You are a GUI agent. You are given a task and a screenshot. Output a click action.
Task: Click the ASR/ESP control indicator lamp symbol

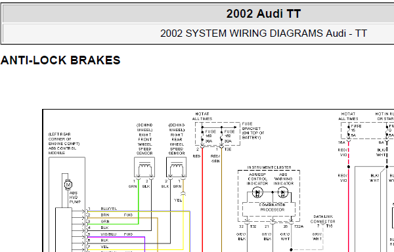(x=257, y=193)
